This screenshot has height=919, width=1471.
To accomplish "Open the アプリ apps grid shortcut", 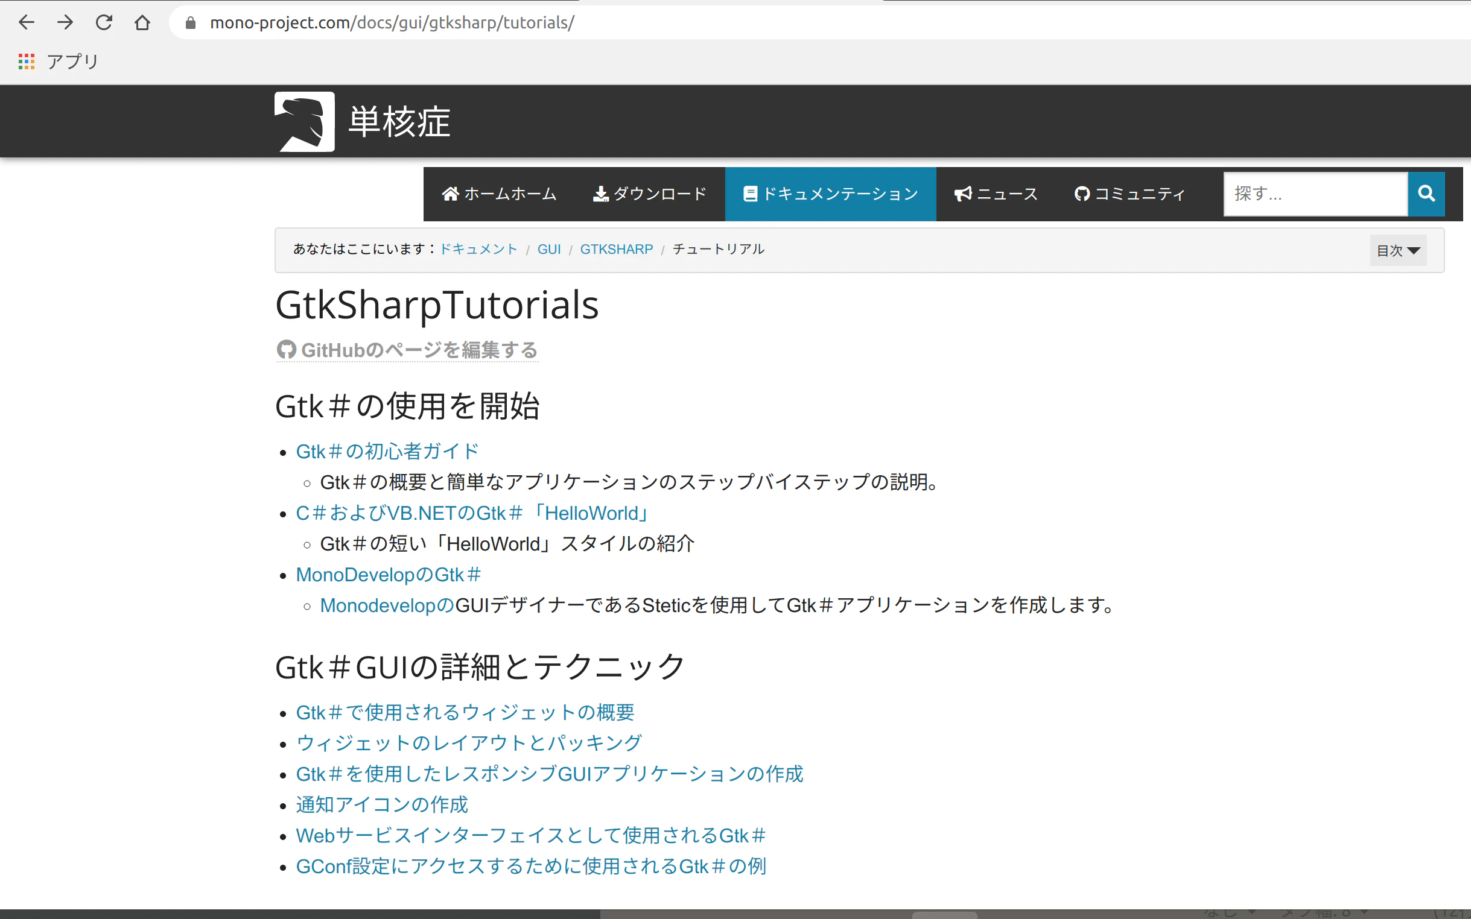I will pyautogui.click(x=59, y=62).
